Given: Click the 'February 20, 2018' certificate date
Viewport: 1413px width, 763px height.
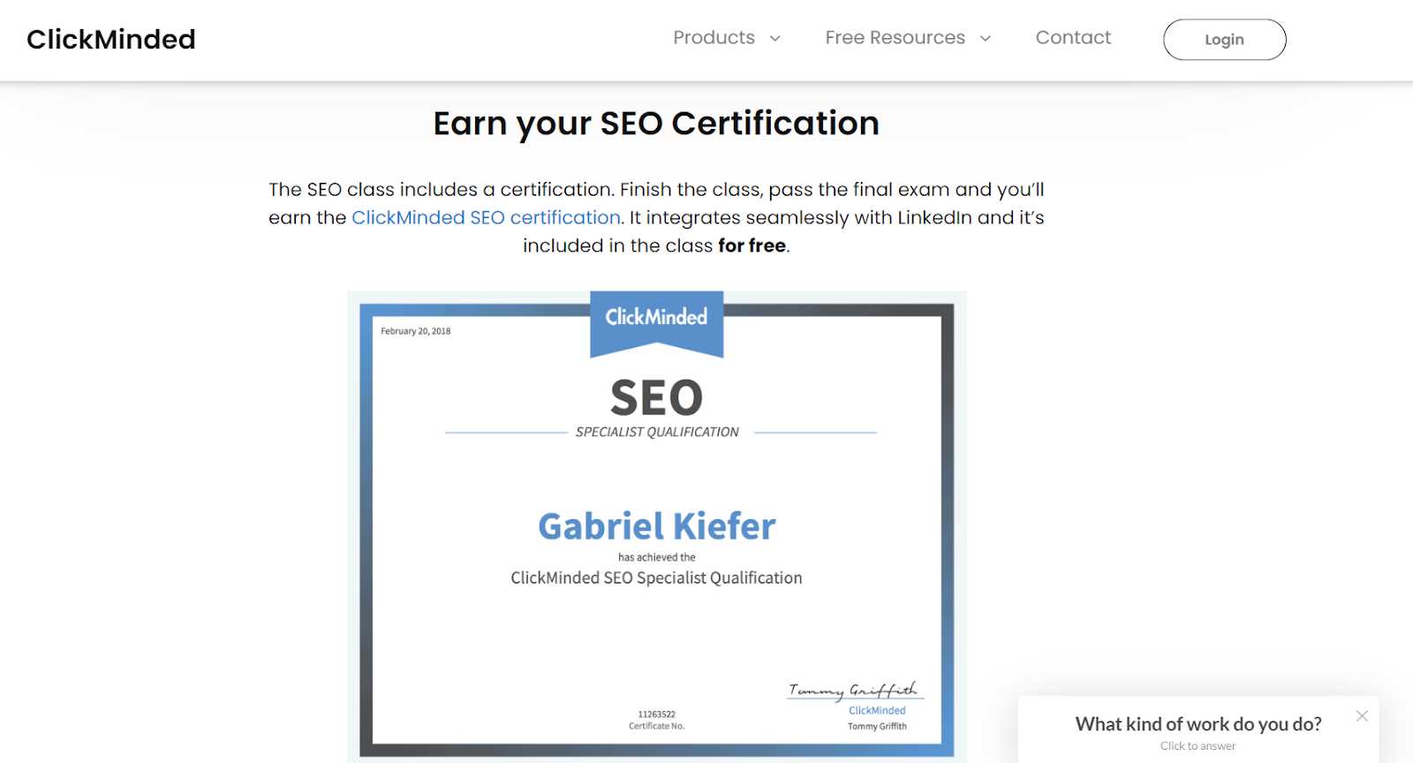Looking at the screenshot, I should (415, 331).
